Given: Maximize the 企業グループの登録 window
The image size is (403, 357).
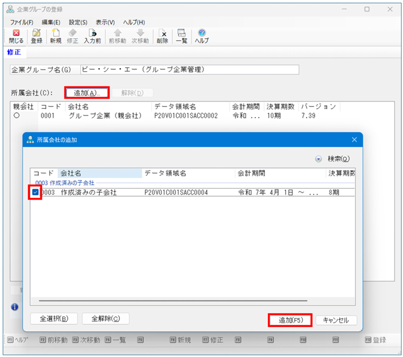Looking at the screenshot, I should [x=367, y=9].
